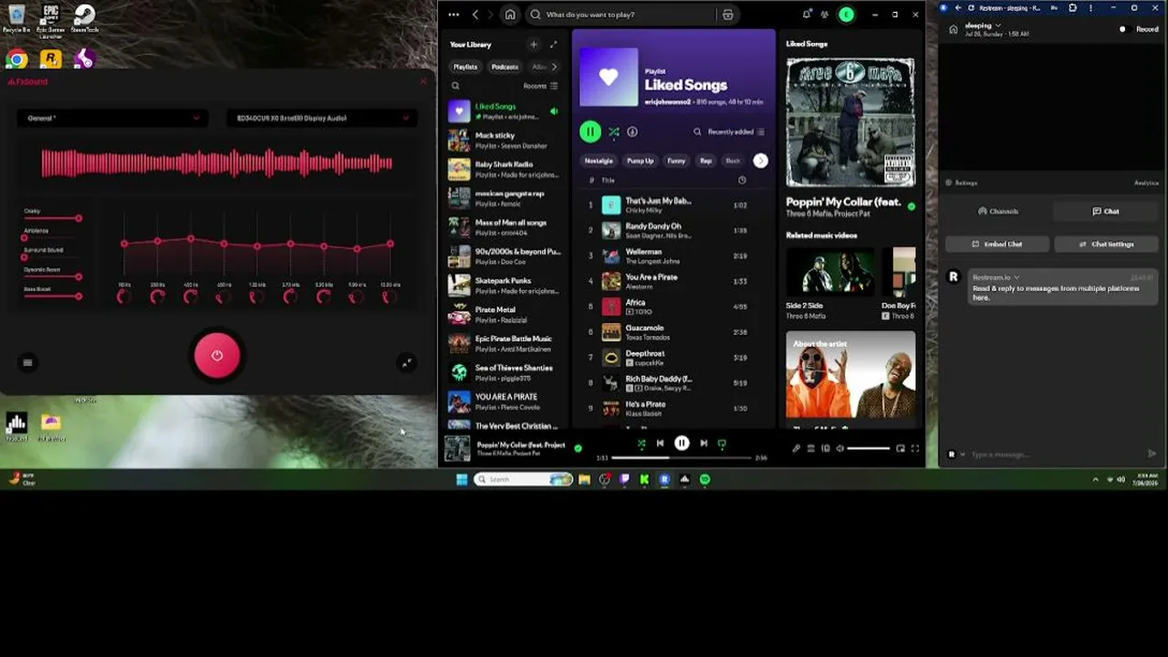This screenshot has width=1168, height=657.
Task: Toggle Restream Record switch
Action: [x=1123, y=29]
